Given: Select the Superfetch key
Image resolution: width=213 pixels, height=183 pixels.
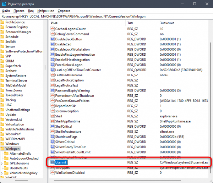Looking at the screenshot, I should pyautogui.click(x=13, y=66).
